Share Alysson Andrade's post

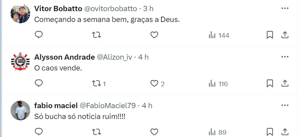point(285,84)
